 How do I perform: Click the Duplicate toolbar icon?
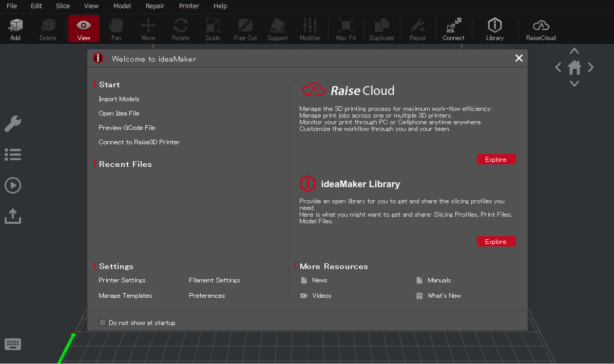382,29
